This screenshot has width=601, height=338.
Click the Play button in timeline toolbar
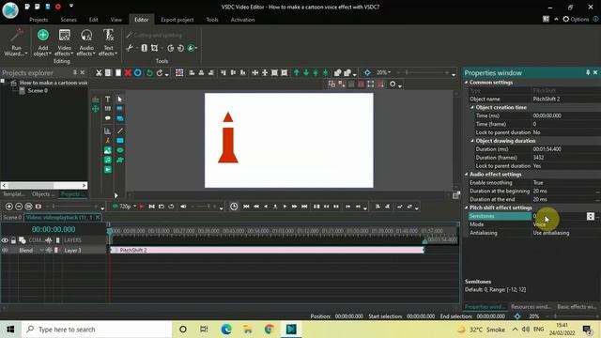[285, 207]
